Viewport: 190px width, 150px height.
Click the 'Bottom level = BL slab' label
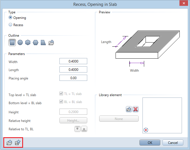(25, 103)
